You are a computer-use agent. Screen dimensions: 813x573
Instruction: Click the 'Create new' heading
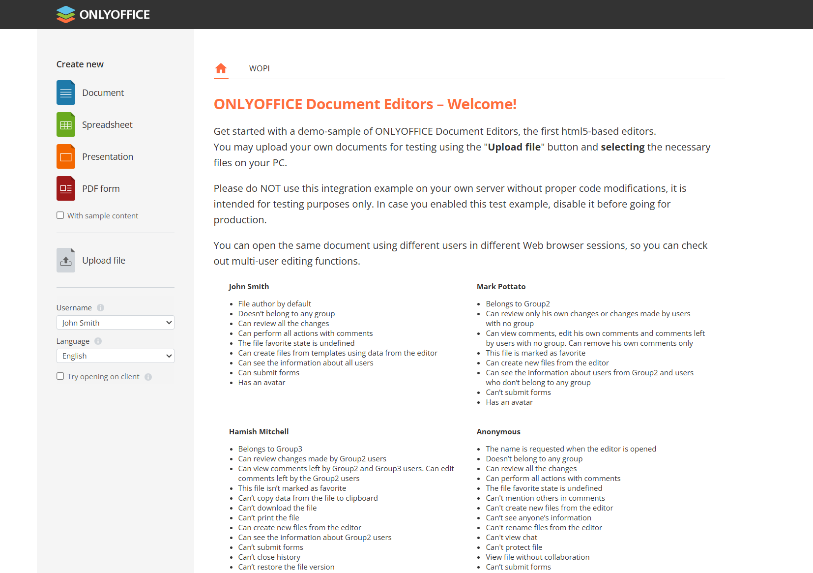click(80, 64)
